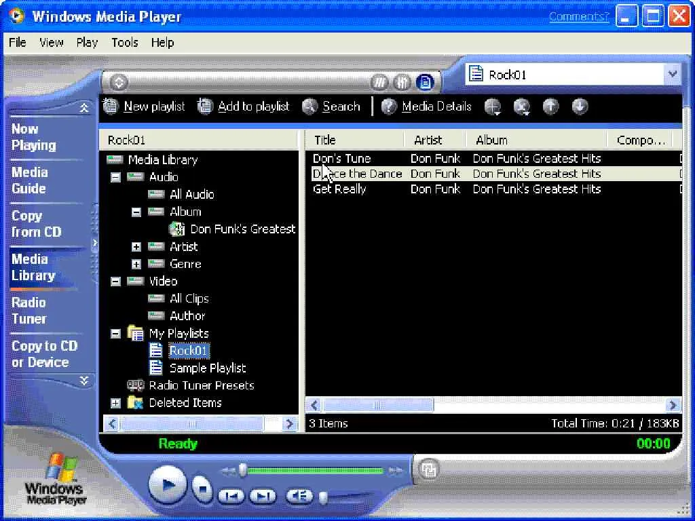The image size is (695, 521).
Task: Open the Tools menu
Action: coord(125,43)
